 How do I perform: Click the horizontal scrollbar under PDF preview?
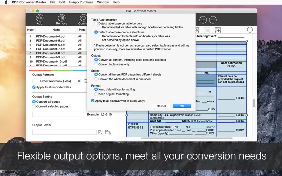(x=187, y=138)
